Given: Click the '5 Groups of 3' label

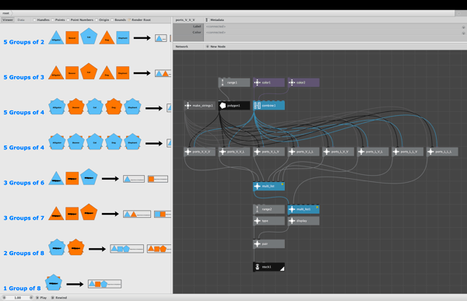Looking at the screenshot, I should click(24, 78).
